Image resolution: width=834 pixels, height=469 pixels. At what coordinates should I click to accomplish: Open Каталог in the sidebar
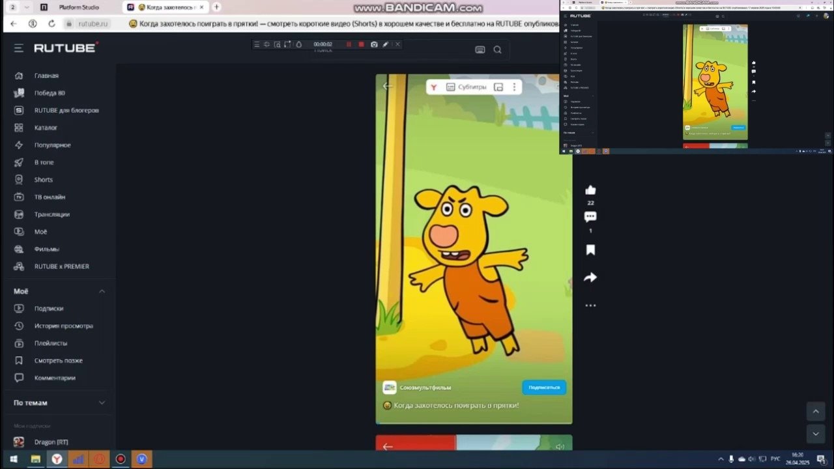pos(46,128)
